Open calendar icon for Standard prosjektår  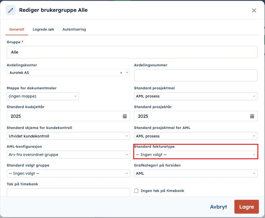[x=252, y=116]
